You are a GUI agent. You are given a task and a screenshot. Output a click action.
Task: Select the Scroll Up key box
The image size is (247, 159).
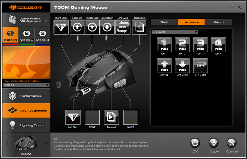pos(77,27)
